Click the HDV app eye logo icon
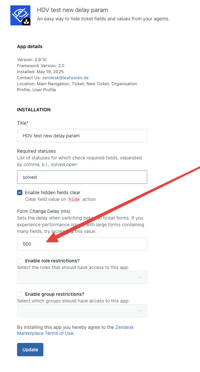 [20, 15]
